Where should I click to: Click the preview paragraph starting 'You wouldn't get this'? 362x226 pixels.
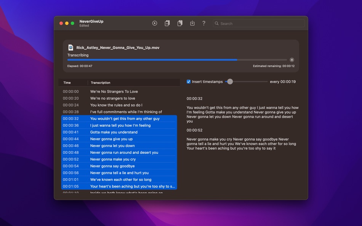click(x=242, y=115)
